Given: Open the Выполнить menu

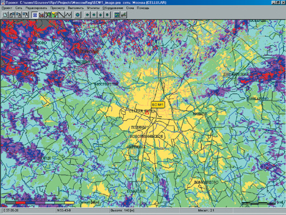Looking at the screenshot, I should (76, 8).
